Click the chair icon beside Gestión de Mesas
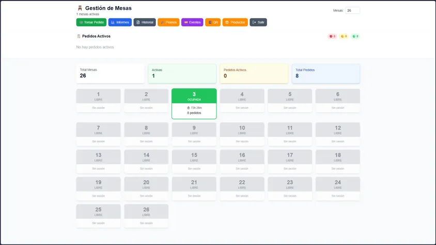This screenshot has height=245, width=436. [x=80, y=8]
